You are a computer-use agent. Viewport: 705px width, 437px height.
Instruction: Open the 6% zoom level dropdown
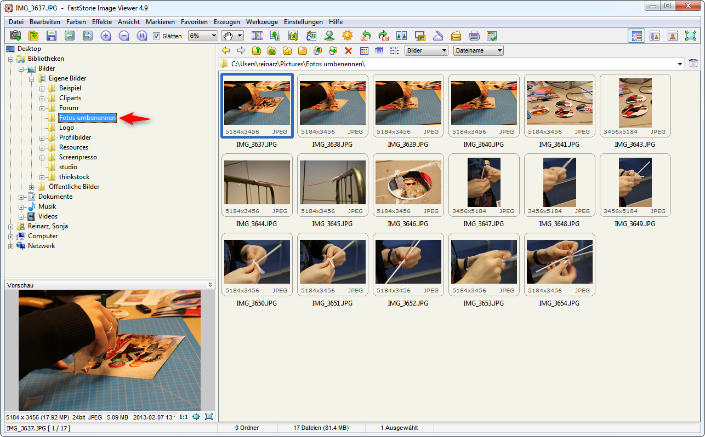203,36
